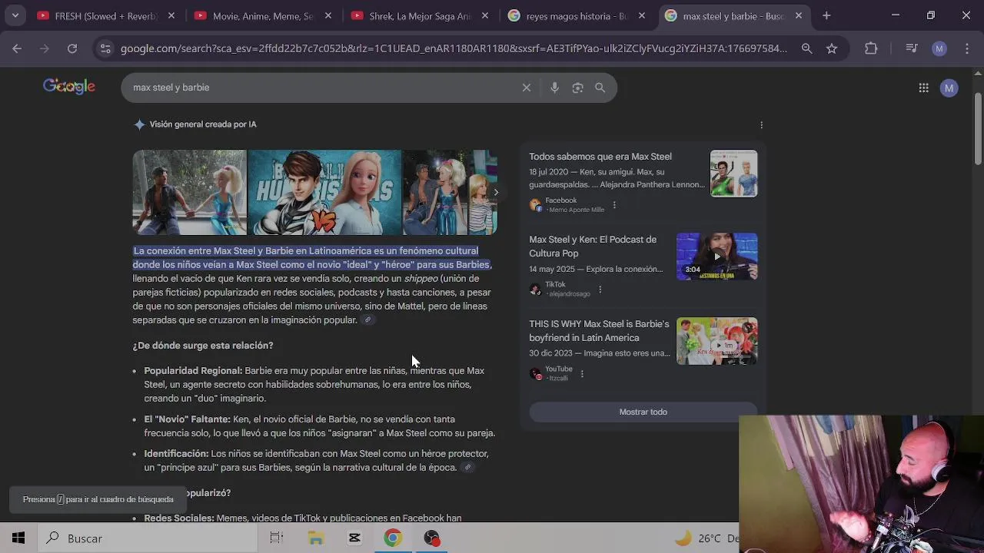Open File Explorer from taskbar
The height and width of the screenshot is (553, 984).
[x=315, y=538]
